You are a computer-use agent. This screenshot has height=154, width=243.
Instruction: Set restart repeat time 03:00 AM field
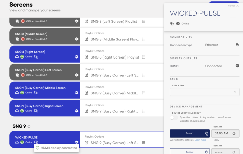coord(225,133)
